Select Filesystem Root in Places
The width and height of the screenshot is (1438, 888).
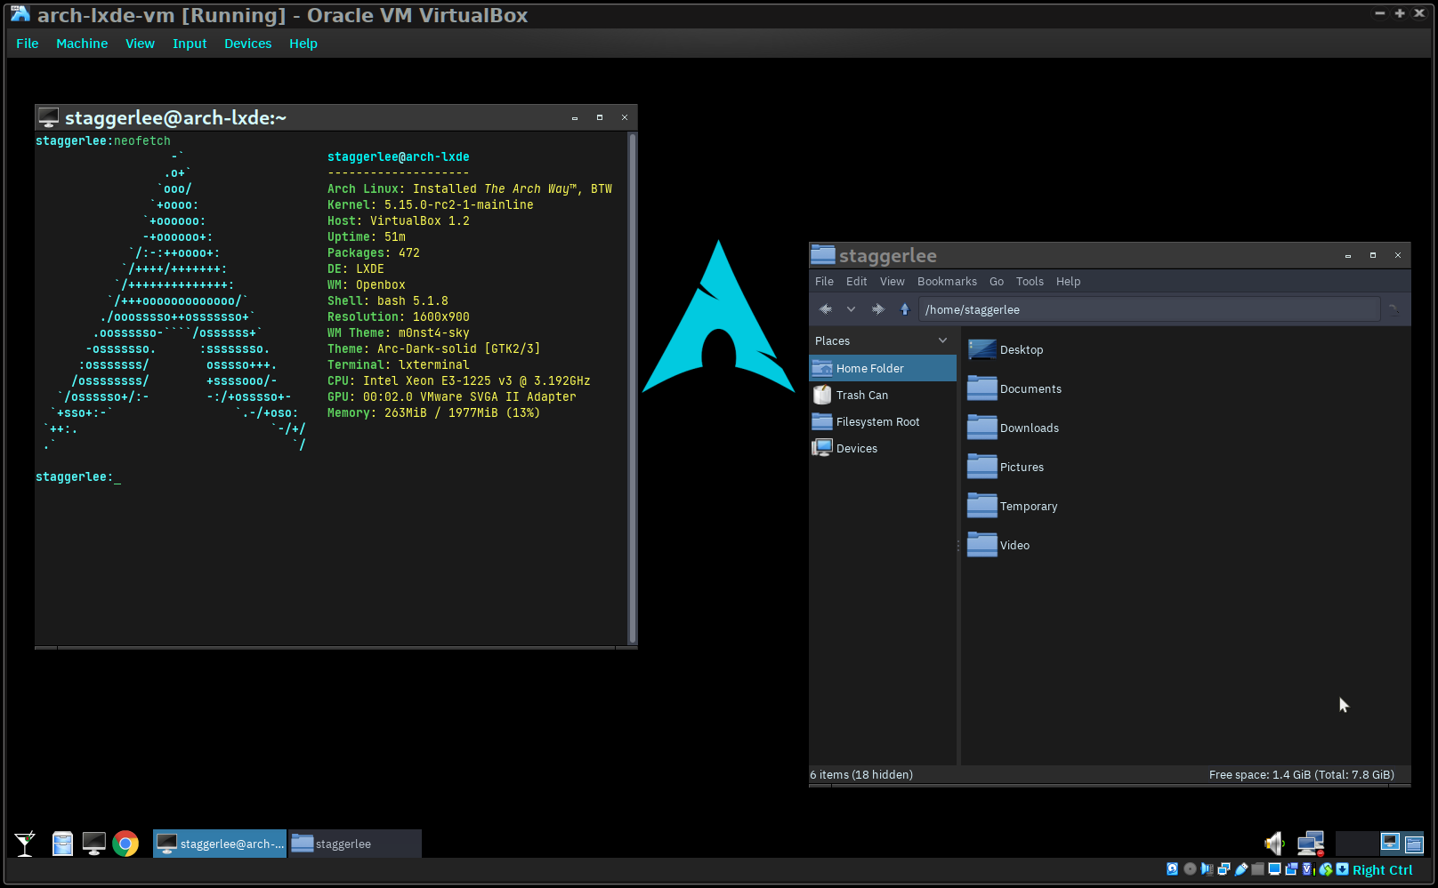883,421
